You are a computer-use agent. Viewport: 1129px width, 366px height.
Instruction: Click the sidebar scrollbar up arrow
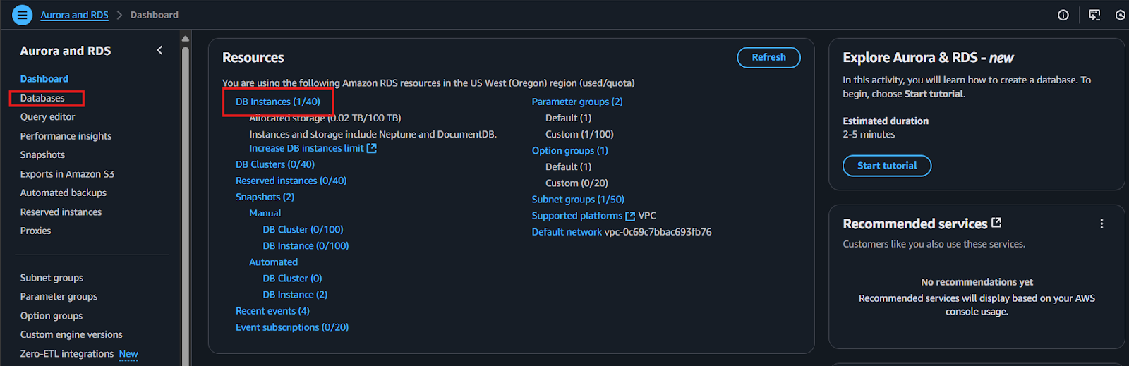pos(186,39)
